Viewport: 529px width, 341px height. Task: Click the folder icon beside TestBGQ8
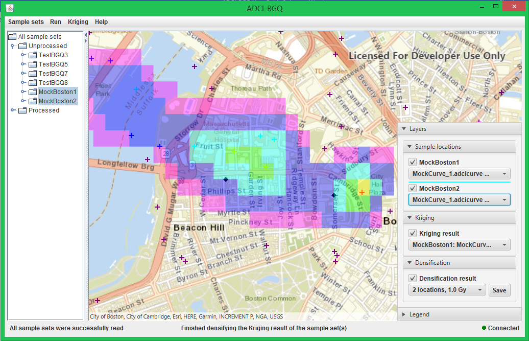pos(33,83)
